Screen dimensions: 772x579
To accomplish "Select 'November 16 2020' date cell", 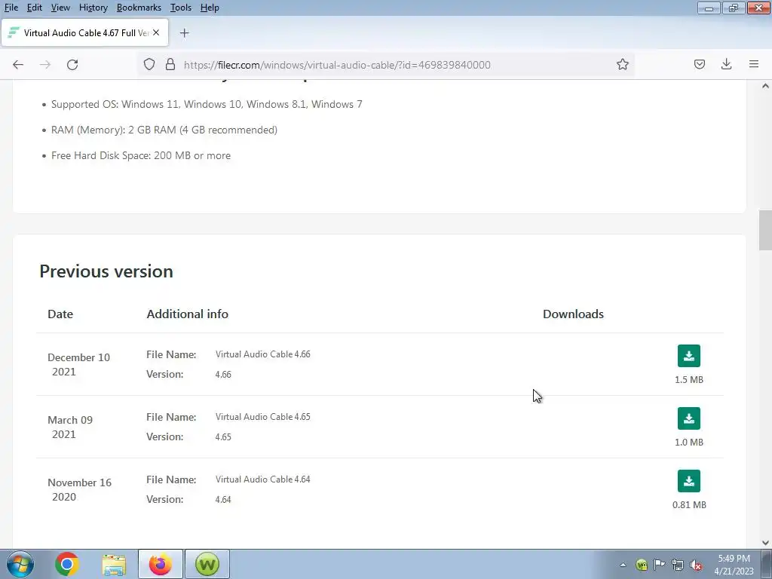I will click(x=79, y=489).
